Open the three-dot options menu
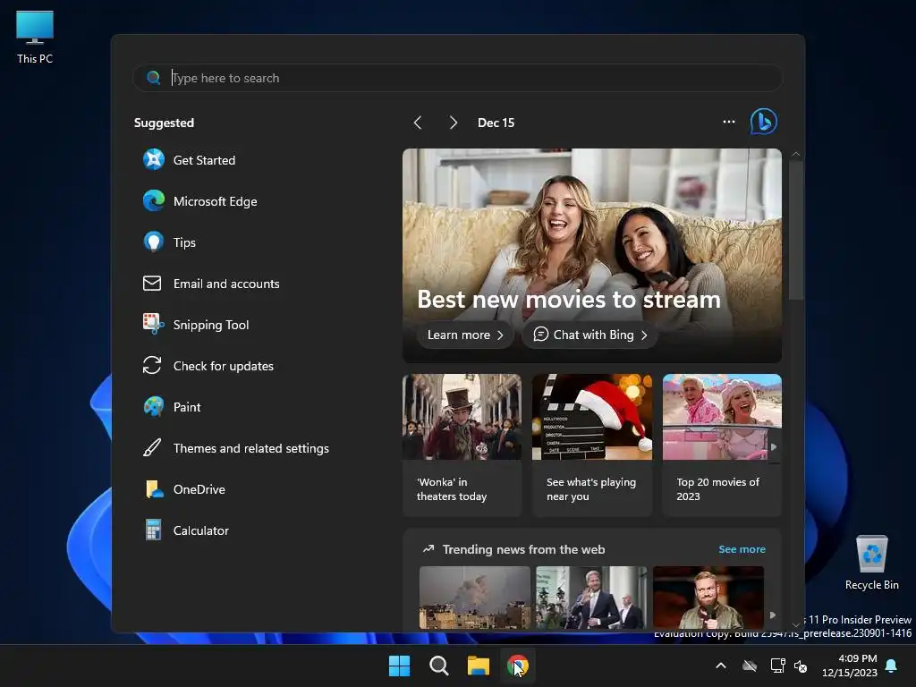This screenshot has width=916, height=687. (728, 122)
